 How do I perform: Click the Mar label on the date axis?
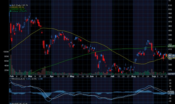point(30,76)
